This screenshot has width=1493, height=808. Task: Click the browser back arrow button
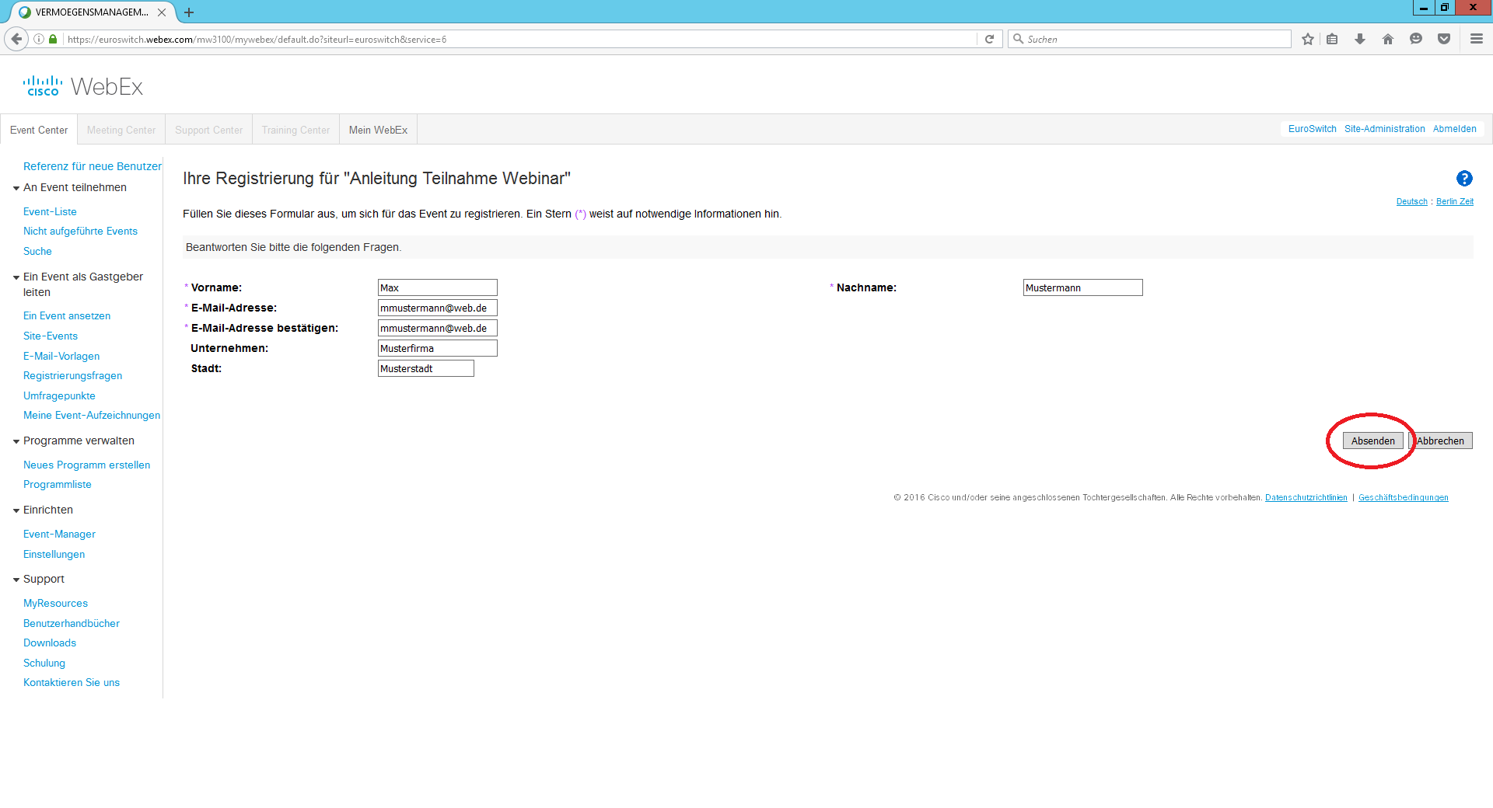[16, 39]
